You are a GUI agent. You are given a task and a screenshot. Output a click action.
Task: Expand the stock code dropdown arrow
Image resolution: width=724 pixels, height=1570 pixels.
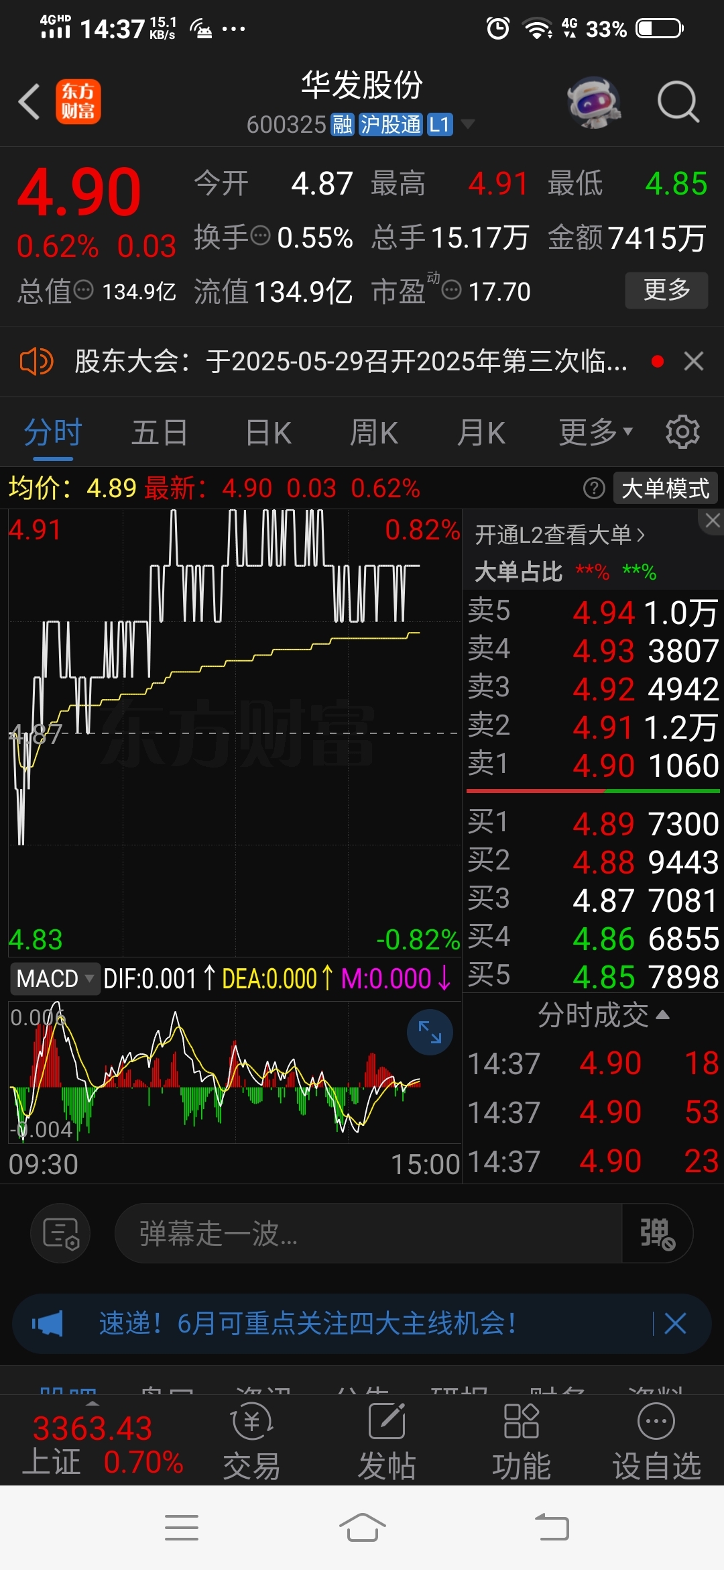468,124
